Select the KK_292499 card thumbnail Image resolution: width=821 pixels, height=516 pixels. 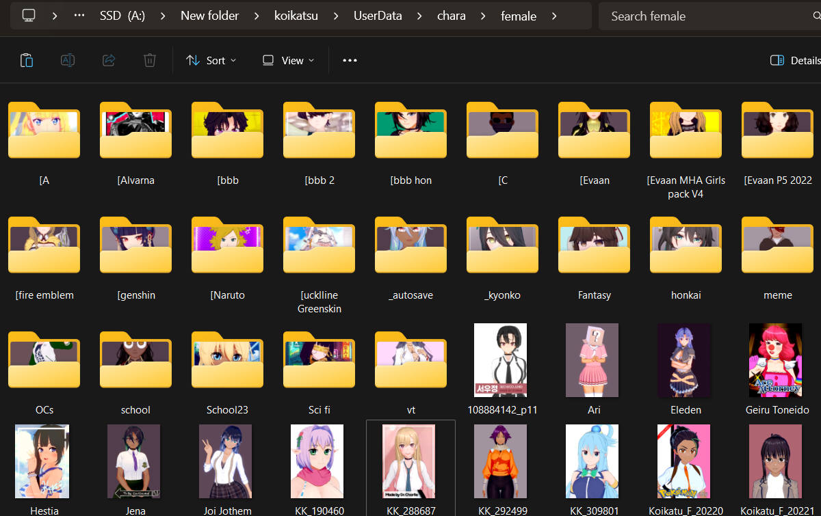click(501, 461)
